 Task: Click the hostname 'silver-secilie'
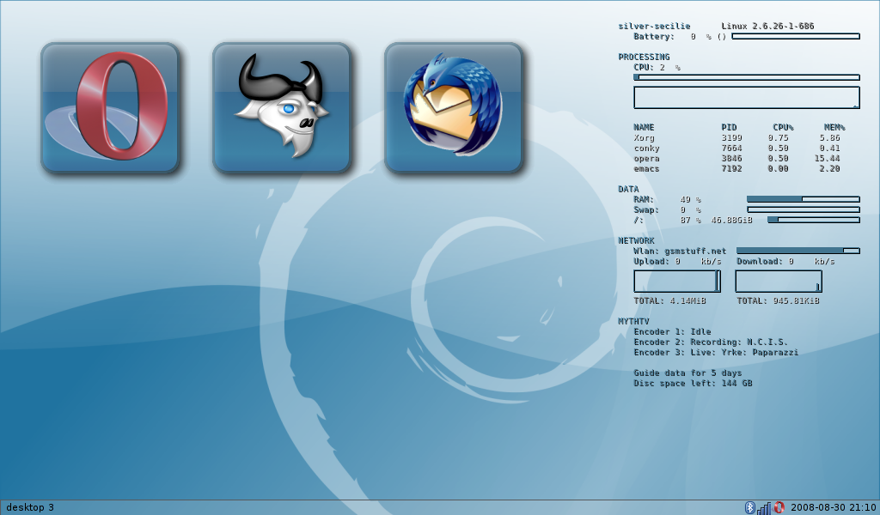[x=654, y=26]
